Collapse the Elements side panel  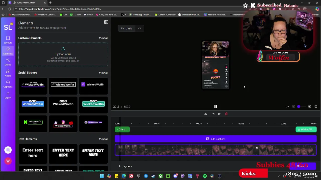(x=106, y=22)
